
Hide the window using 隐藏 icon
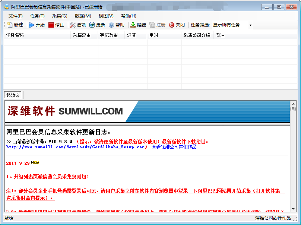133,25
